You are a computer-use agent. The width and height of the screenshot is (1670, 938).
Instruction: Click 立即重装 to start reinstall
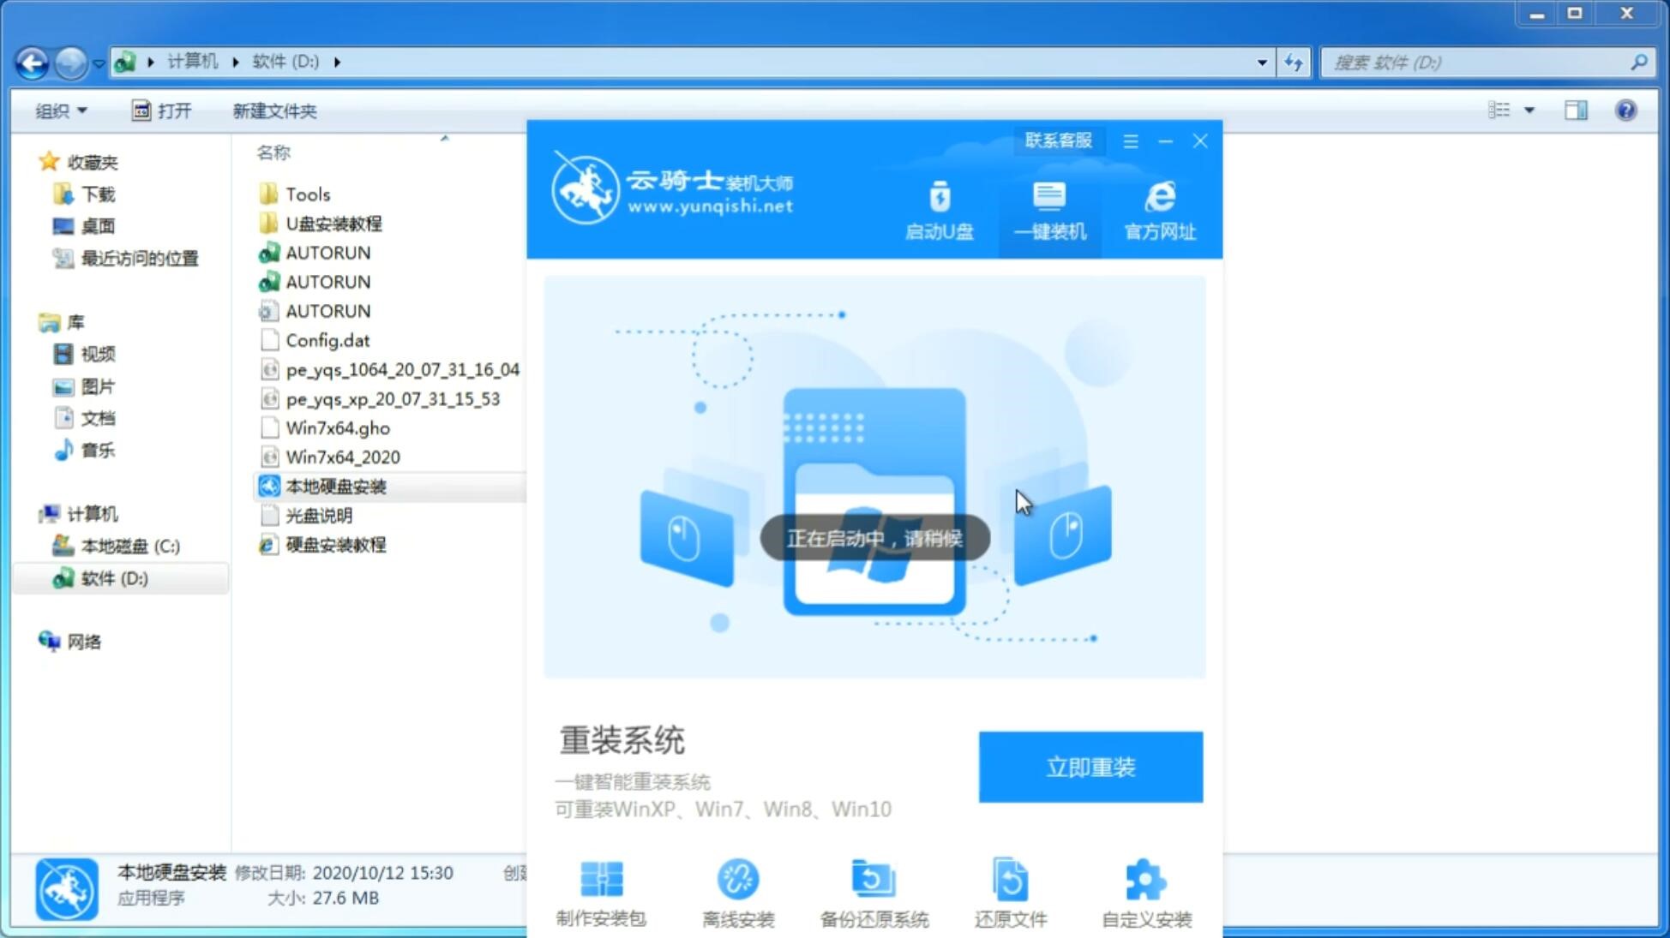(x=1090, y=768)
